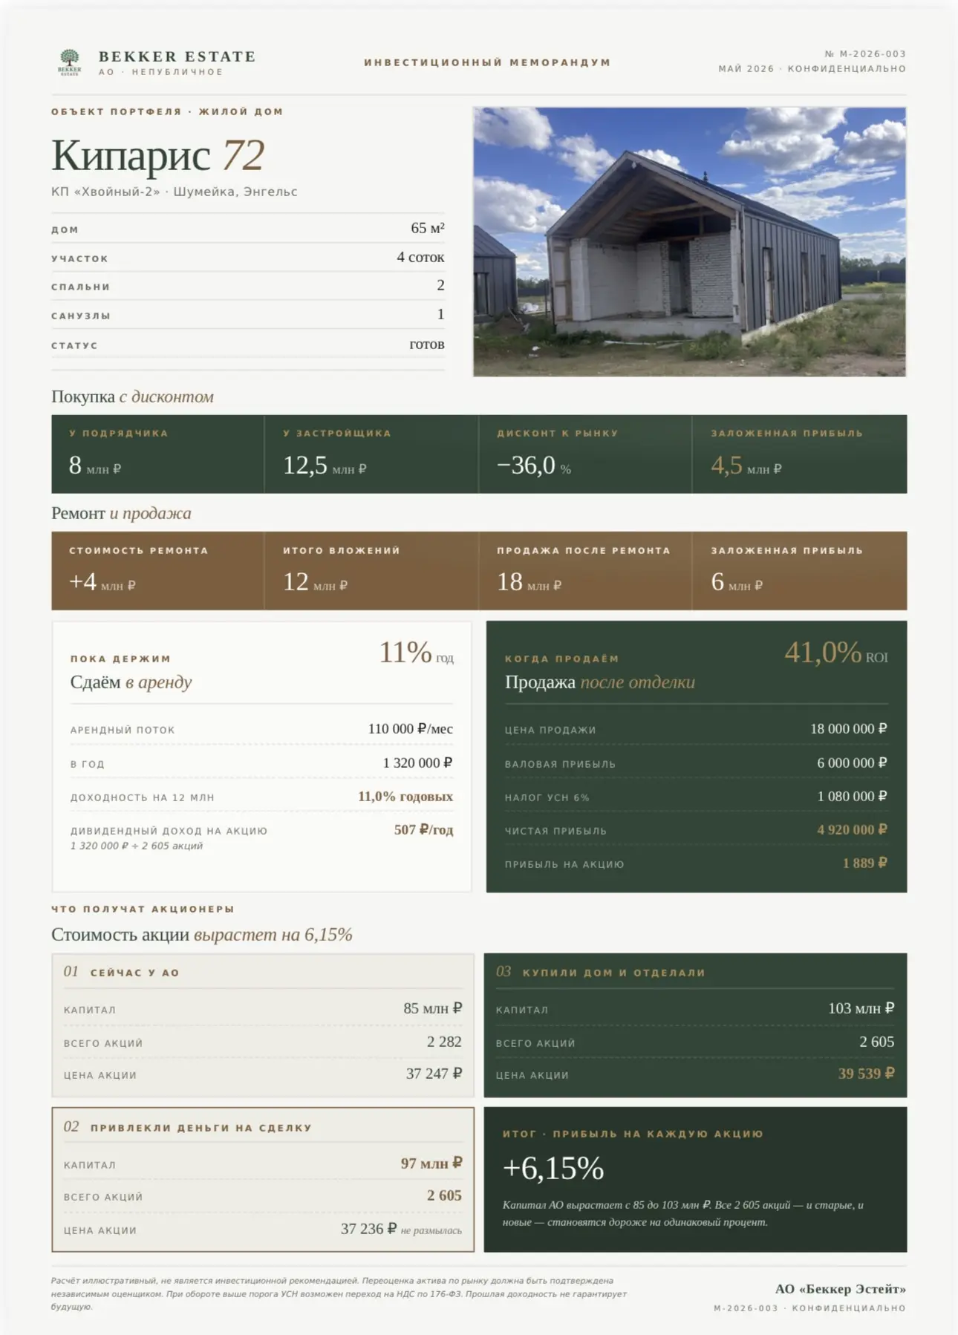
Task: Click the house area value '65 м²'
Action: (x=428, y=228)
